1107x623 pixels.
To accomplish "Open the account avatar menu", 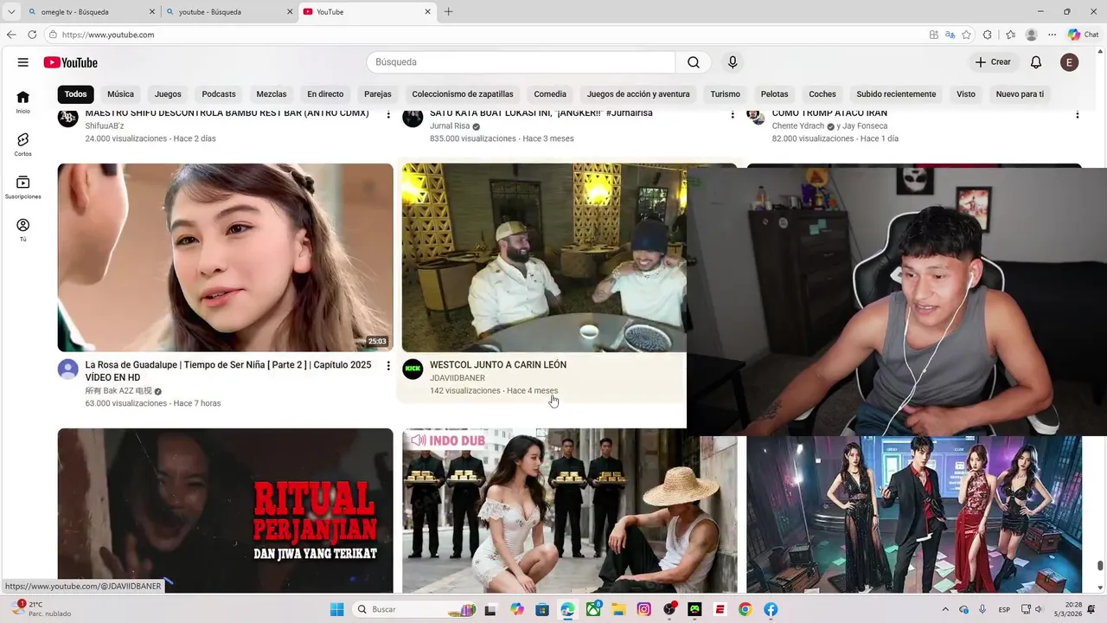I will 1070,62.
